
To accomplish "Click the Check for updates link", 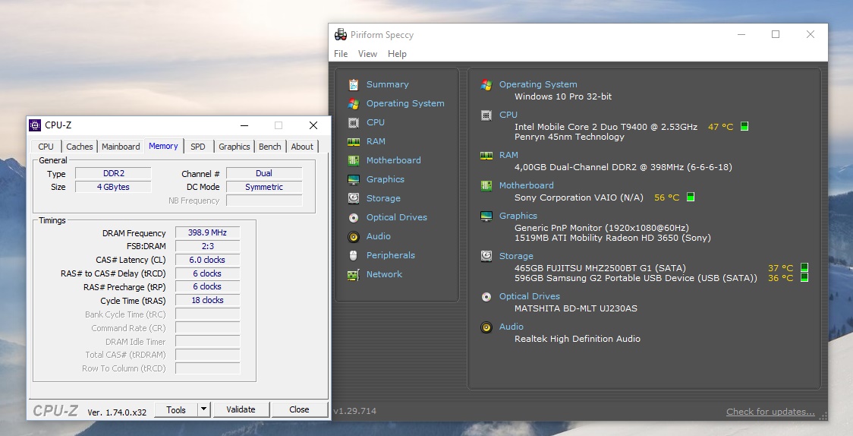I will (770, 412).
